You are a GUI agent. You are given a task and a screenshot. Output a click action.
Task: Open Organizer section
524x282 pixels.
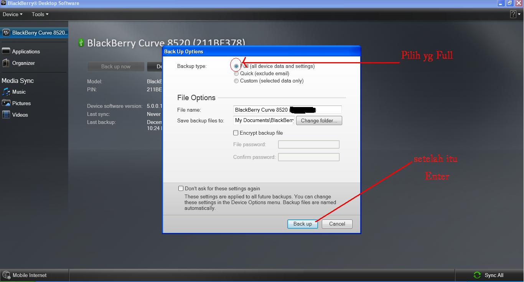[23, 63]
